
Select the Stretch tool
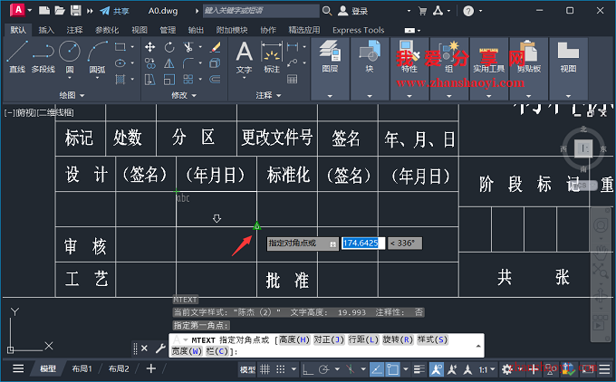[x=149, y=80]
